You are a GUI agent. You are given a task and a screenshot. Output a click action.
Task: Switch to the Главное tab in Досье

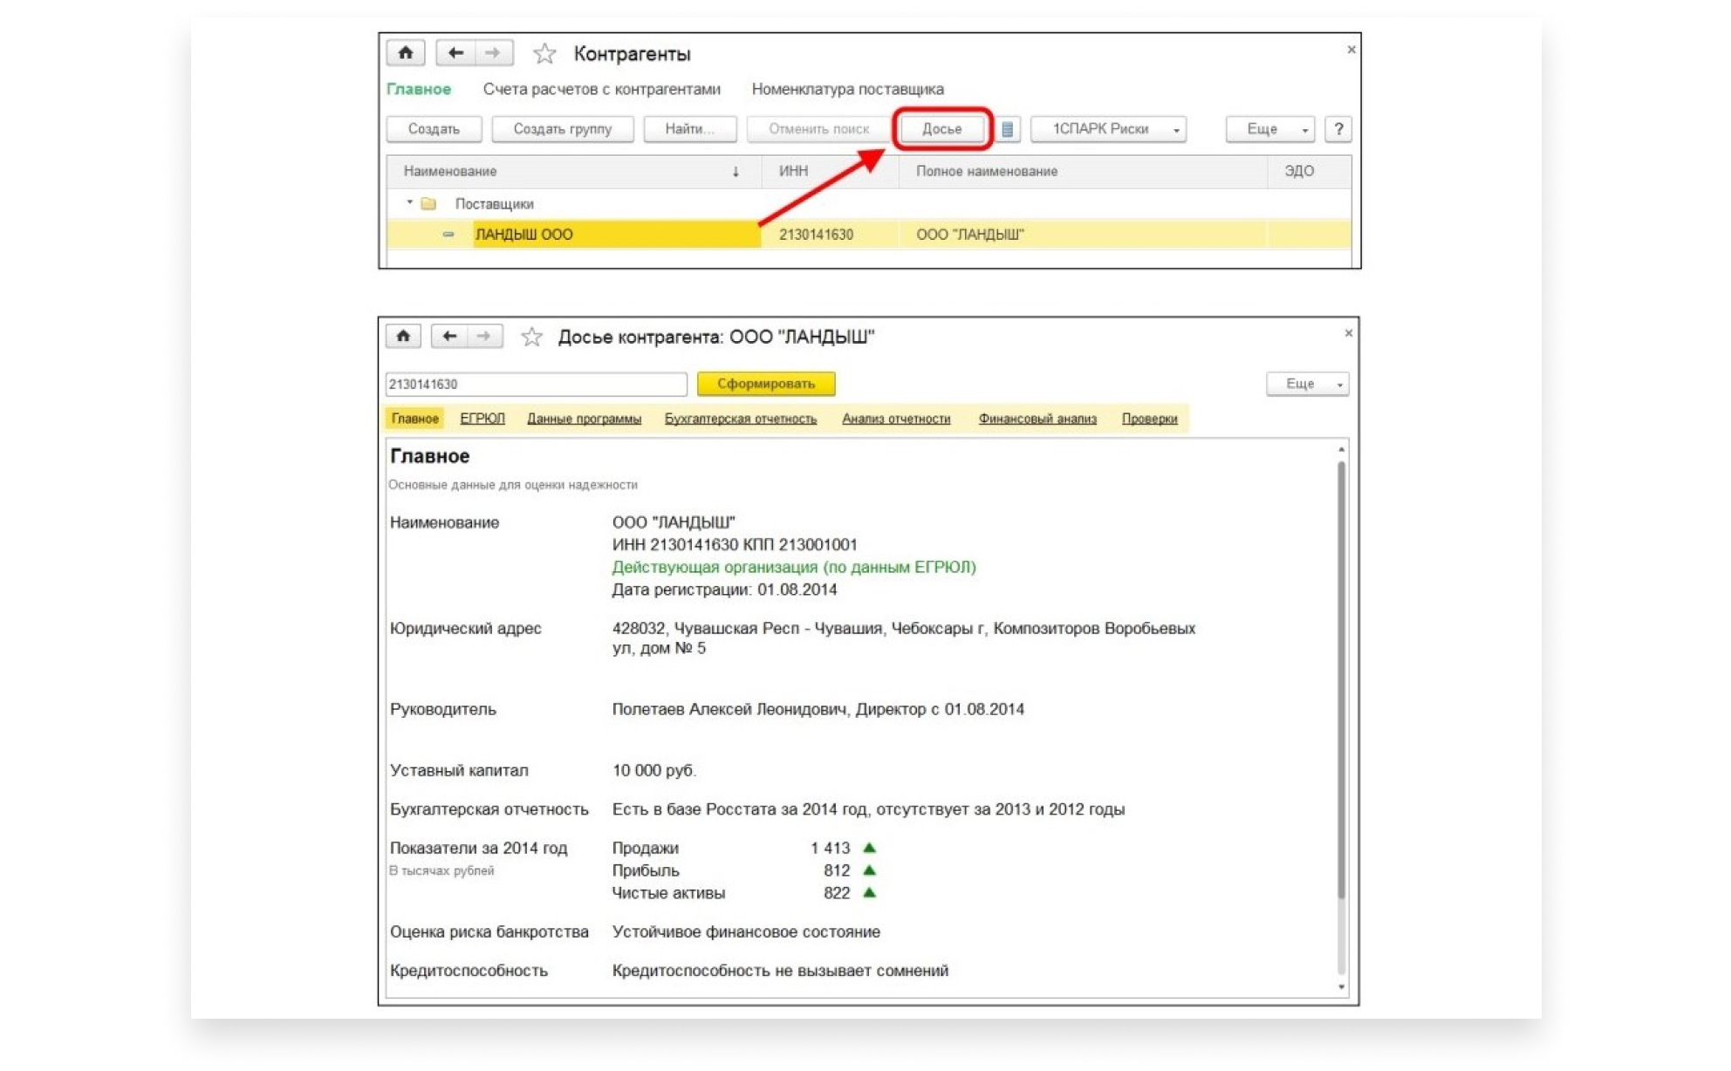(414, 419)
